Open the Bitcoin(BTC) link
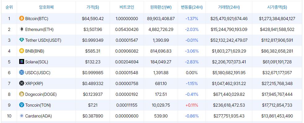This screenshot has width=304, height=123. (37, 19)
